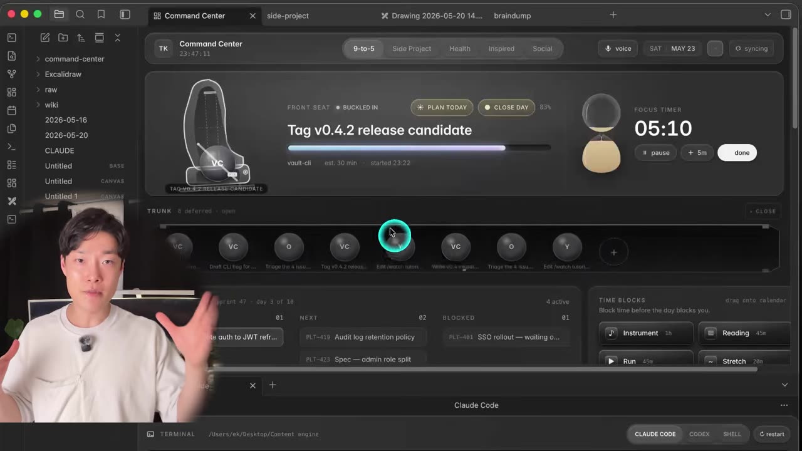Screen dimensions: 802x451
Task: Expand the raw folder
Action: [x=51, y=90]
